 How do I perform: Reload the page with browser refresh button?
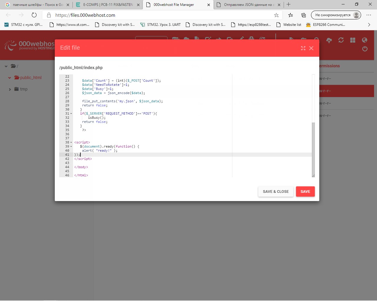(34, 15)
